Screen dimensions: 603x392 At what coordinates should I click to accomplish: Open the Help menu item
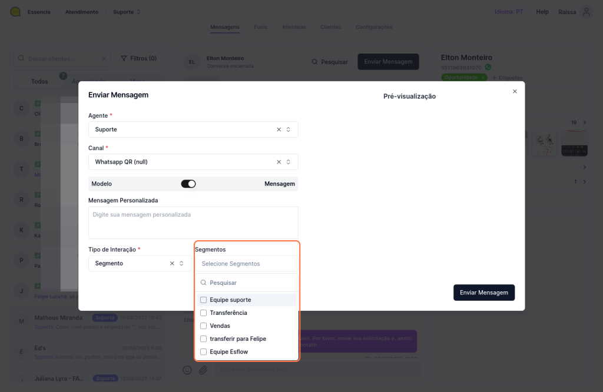pos(542,12)
